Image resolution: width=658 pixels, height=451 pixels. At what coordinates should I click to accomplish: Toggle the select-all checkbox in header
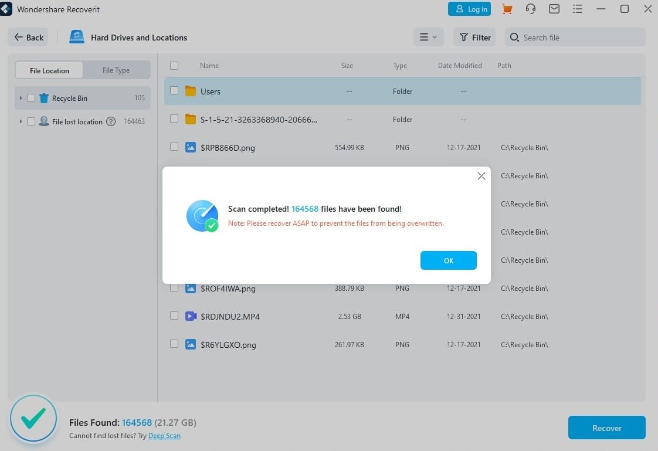[x=174, y=66]
